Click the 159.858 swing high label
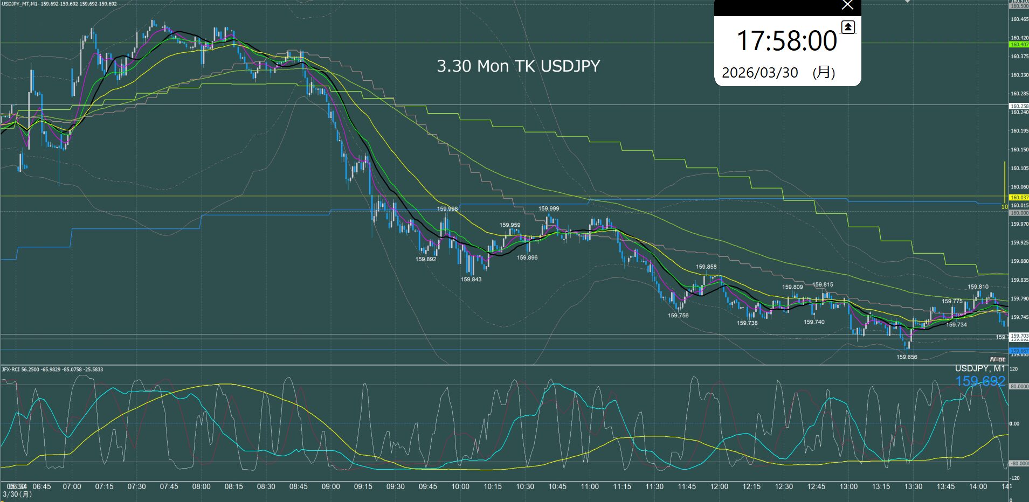The height and width of the screenshot is (502, 1029). [x=706, y=267]
